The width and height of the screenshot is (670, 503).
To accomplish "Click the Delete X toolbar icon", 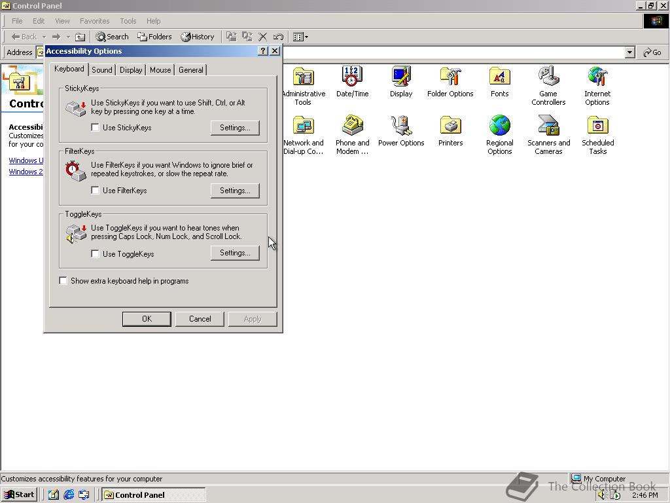I will point(263,37).
